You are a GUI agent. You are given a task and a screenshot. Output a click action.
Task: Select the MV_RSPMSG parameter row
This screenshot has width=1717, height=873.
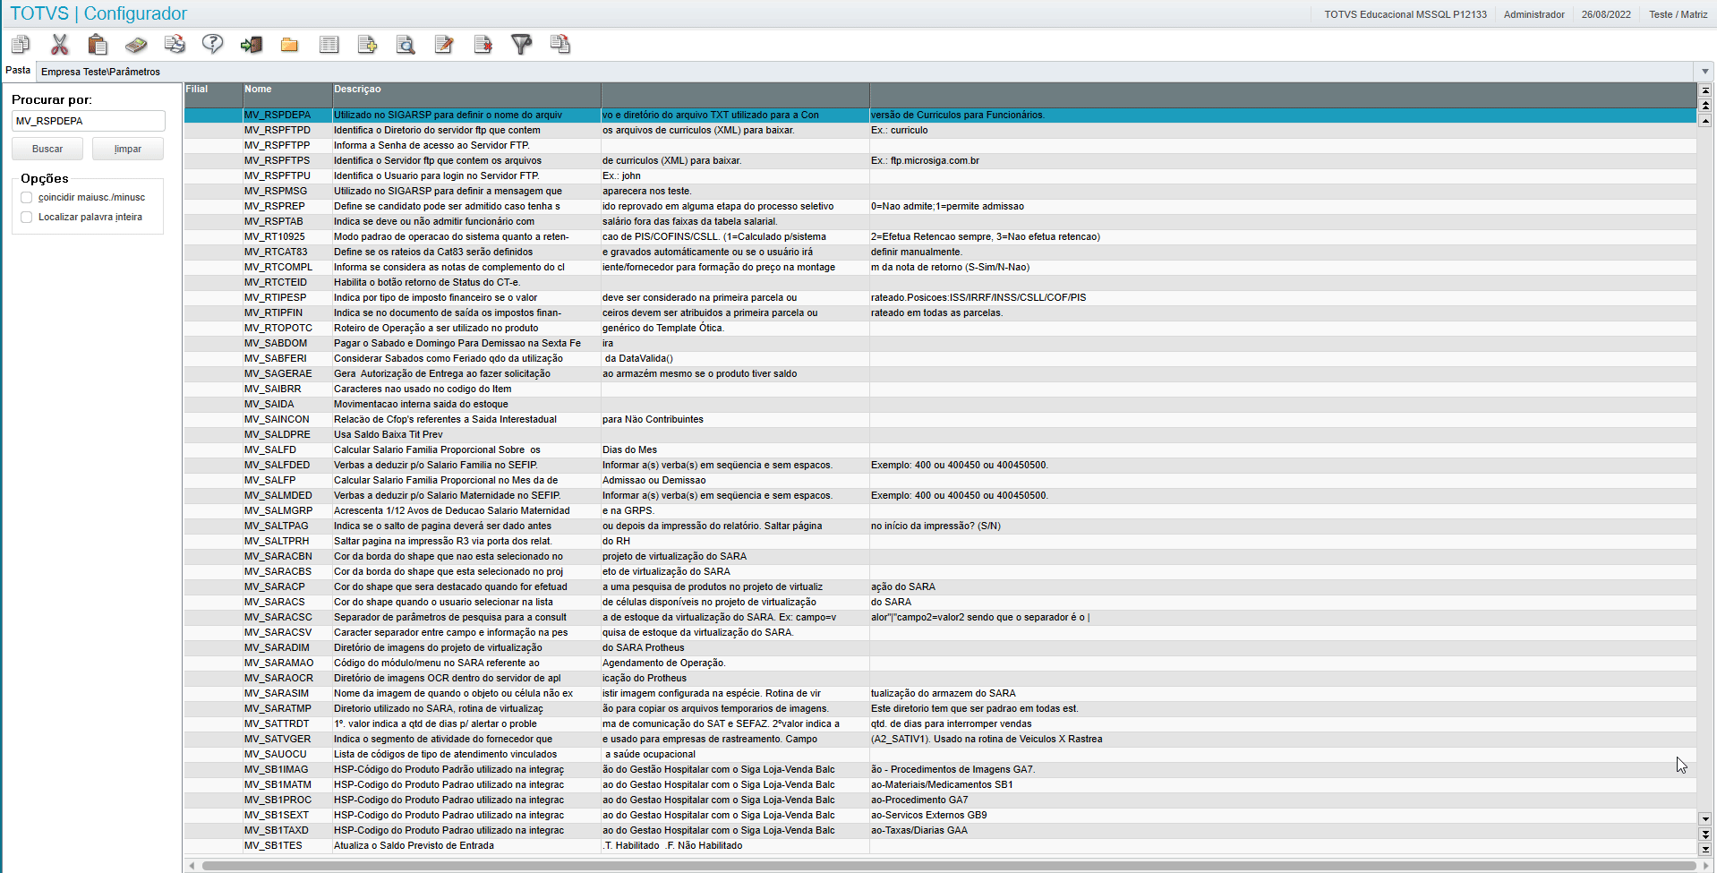940,192
